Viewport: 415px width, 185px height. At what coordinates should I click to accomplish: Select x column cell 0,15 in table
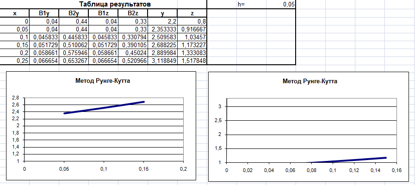point(14,45)
